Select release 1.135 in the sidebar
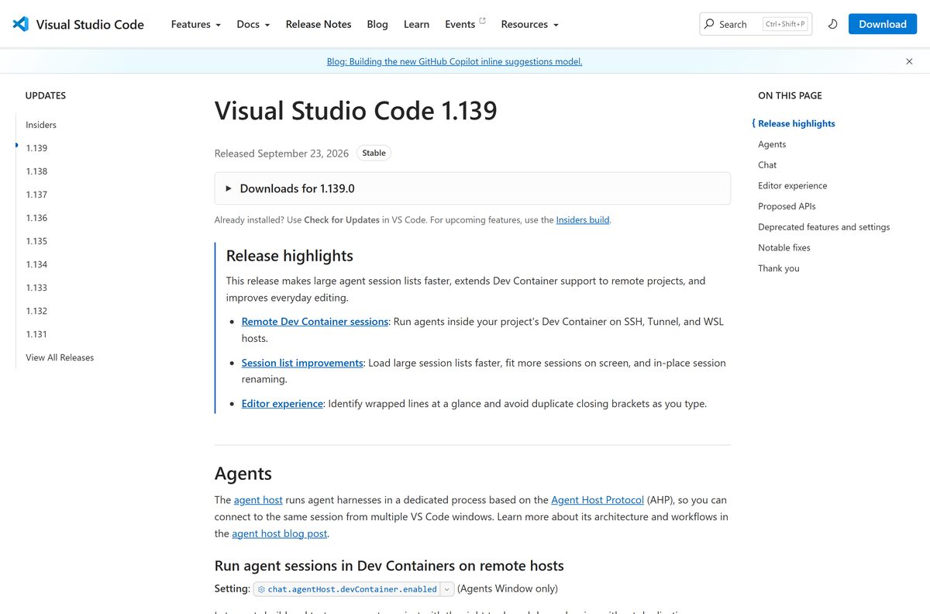Image resolution: width=930 pixels, height=614 pixels. (36, 241)
